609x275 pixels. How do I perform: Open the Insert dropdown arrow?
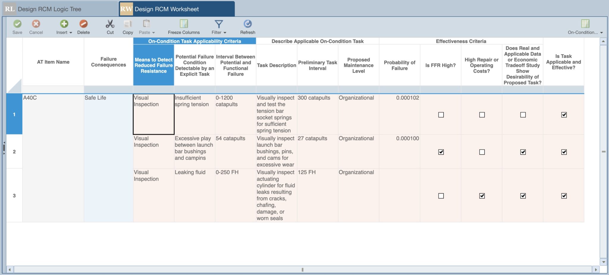(70, 33)
